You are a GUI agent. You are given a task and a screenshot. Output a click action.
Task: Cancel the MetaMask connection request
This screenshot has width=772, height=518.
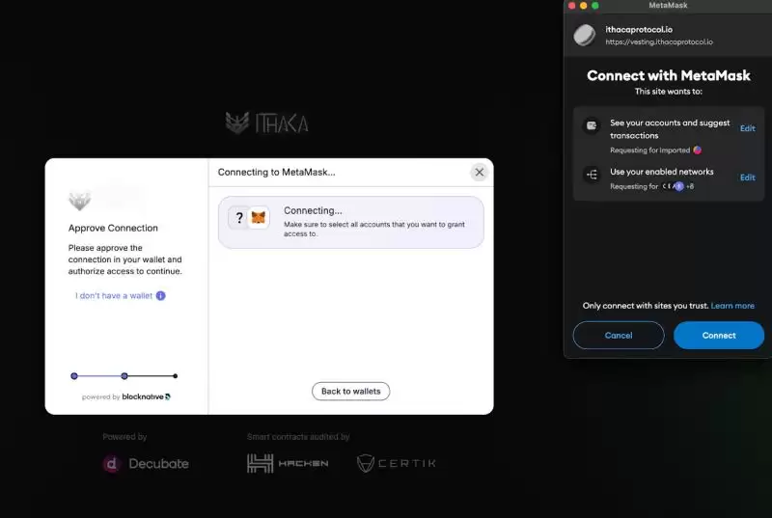619,336
